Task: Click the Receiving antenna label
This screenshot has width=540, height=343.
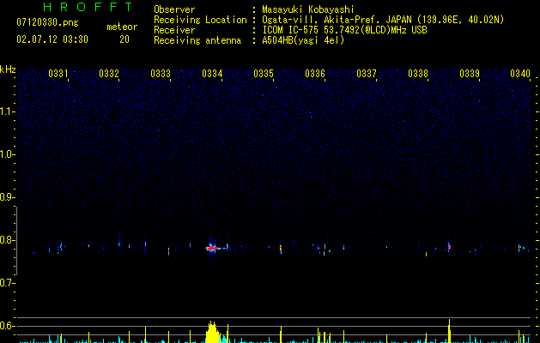Action: [197, 40]
